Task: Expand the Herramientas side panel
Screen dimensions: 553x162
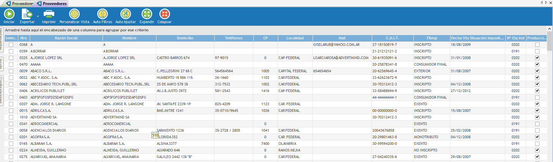Action: click(x=2, y=40)
